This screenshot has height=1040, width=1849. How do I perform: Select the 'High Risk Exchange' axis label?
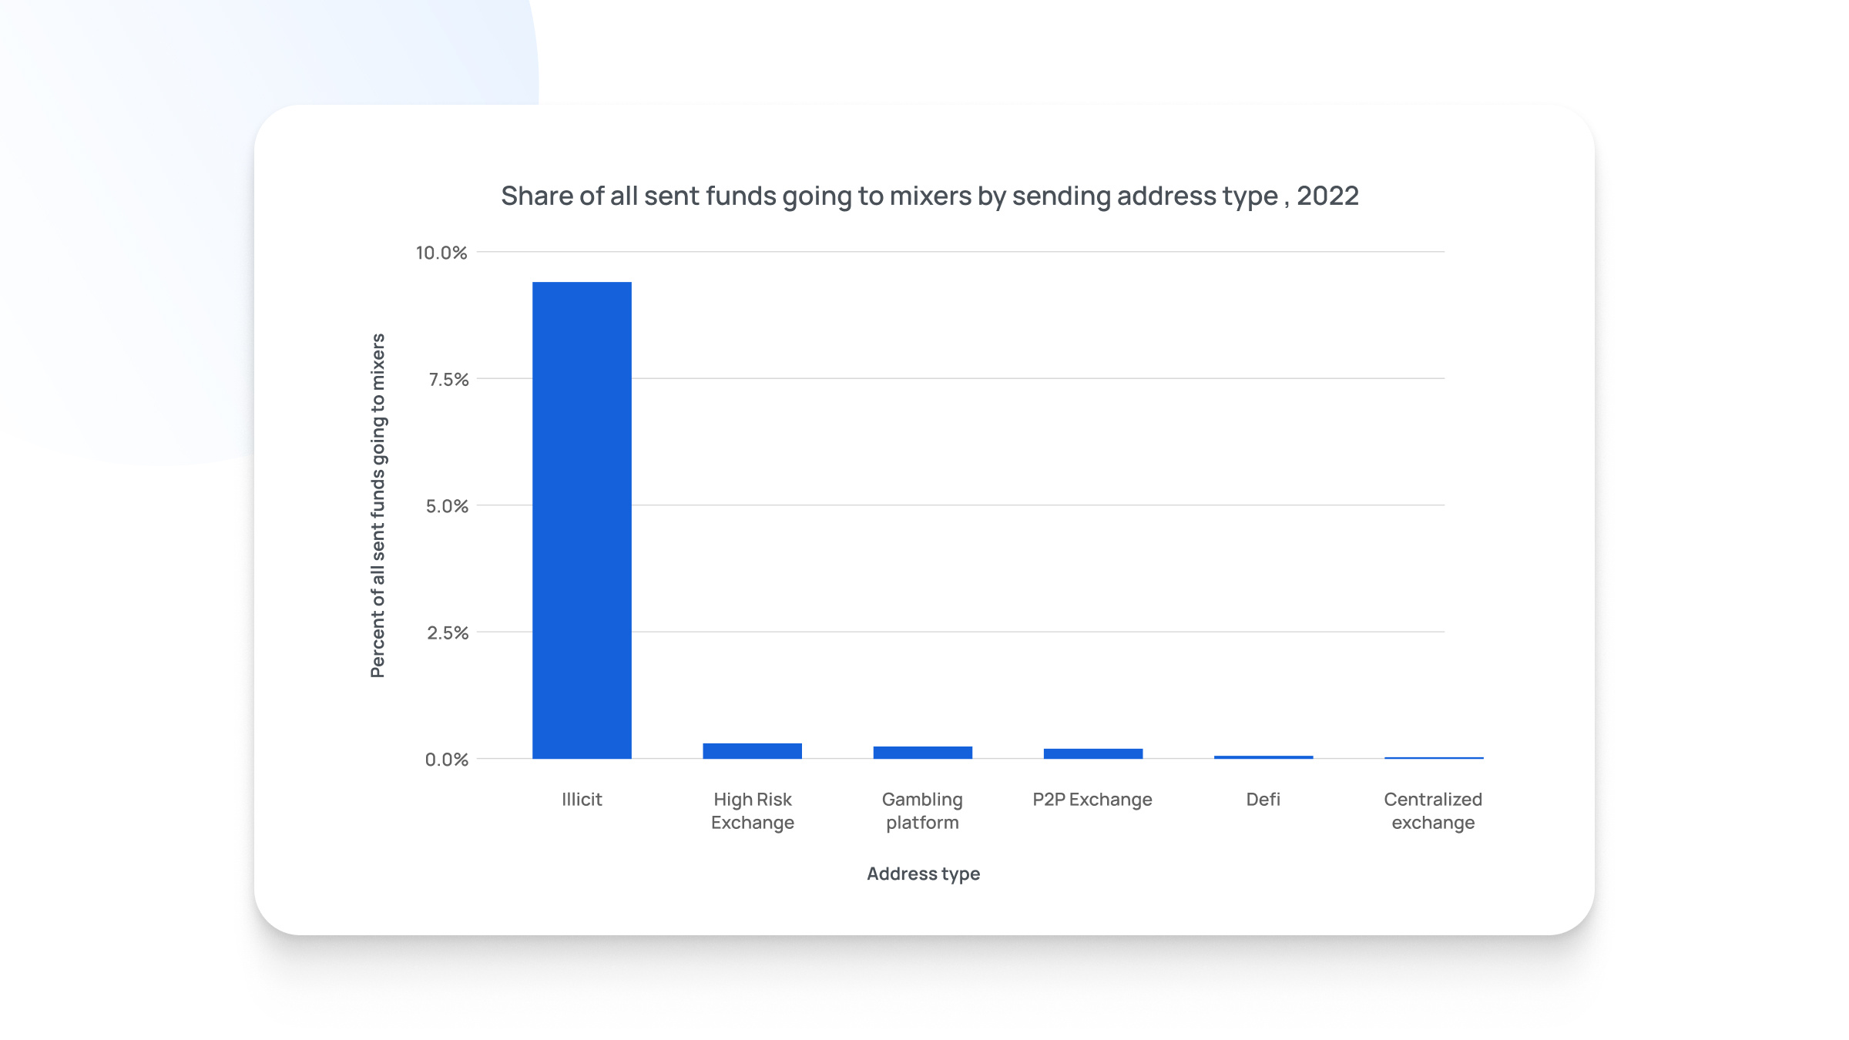752,811
